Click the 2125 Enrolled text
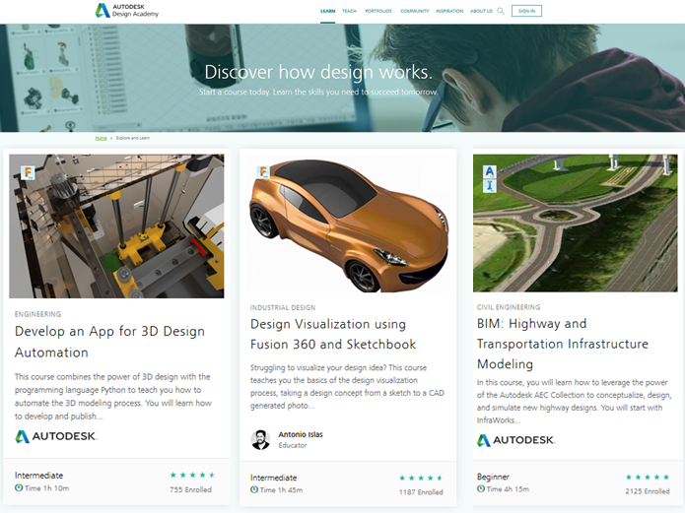The image size is (685, 513). (x=647, y=491)
